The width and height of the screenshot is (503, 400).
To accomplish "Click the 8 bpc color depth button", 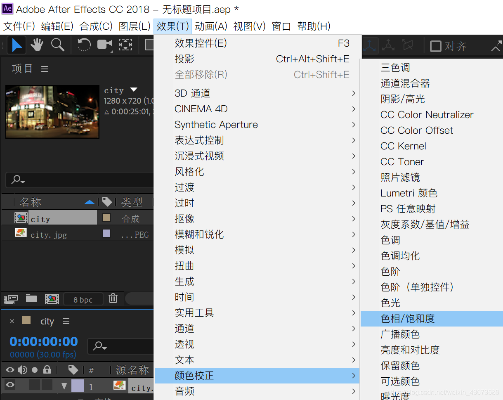I will [83, 300].
